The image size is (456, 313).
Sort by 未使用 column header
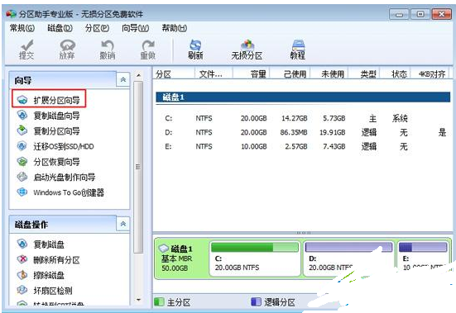(x=329, y=74)
